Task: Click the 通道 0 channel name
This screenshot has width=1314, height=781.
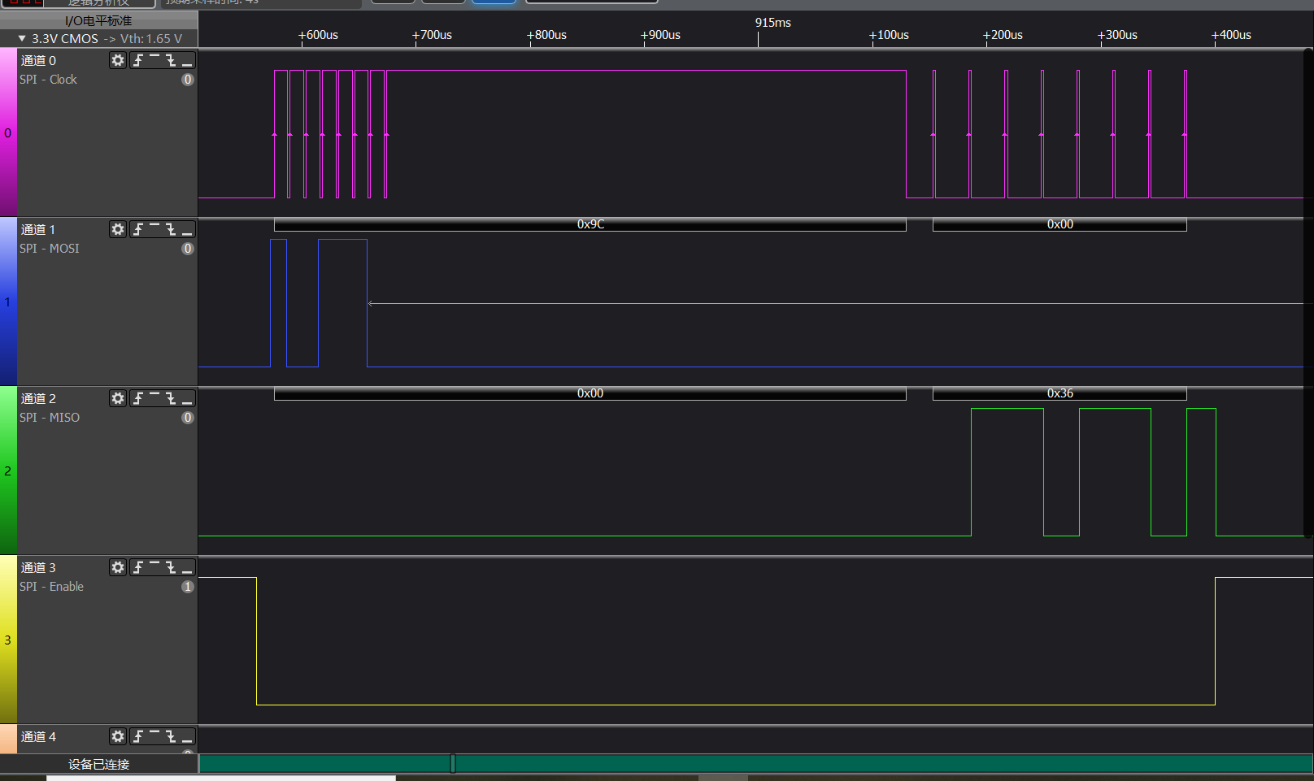Action: point(38,60)
